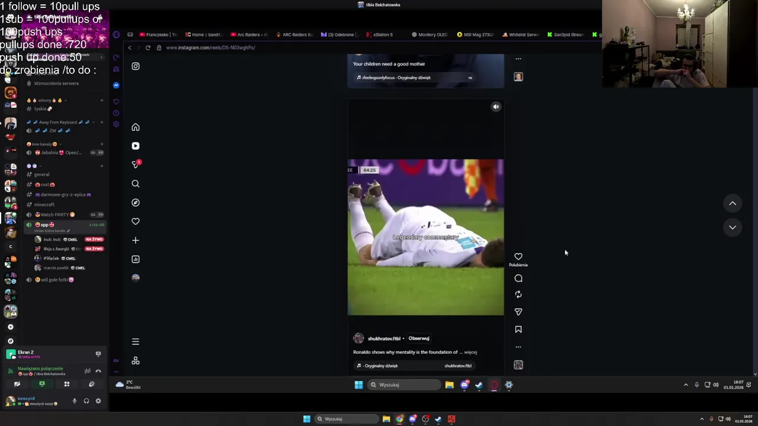758x426 pixels.
Task: Go to next reel with down chevron
Action: (733, 227)
